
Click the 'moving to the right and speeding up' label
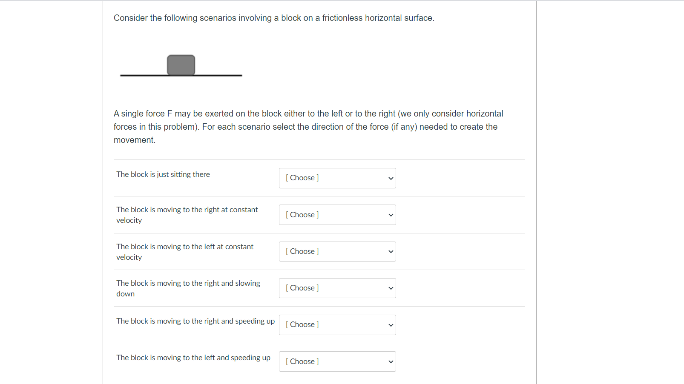195,321
